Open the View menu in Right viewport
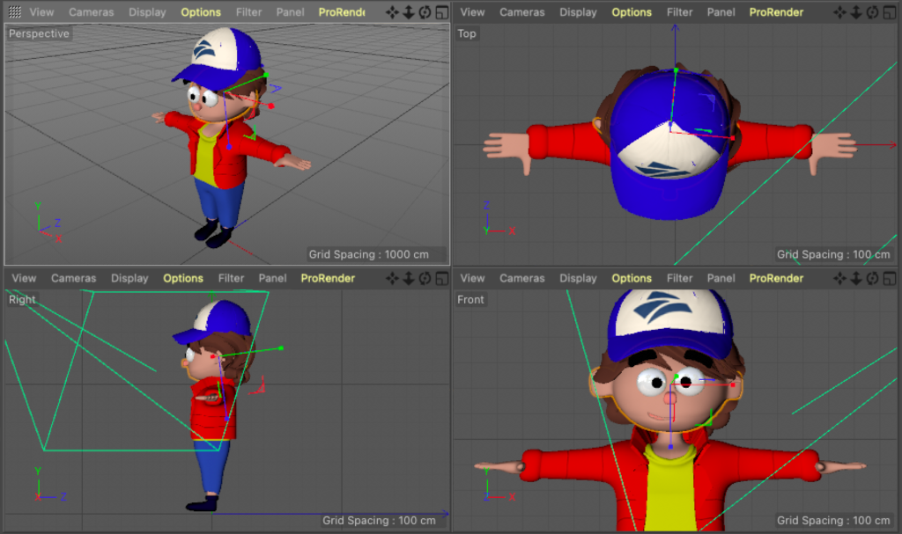This screenshot has width=902, height=534. [24, 278]
